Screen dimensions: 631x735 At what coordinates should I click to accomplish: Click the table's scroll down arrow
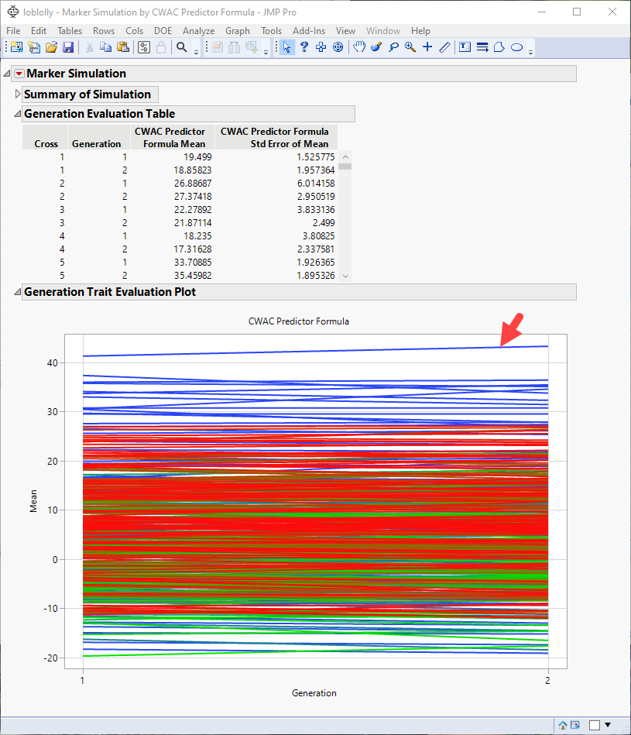click(345, 276)
